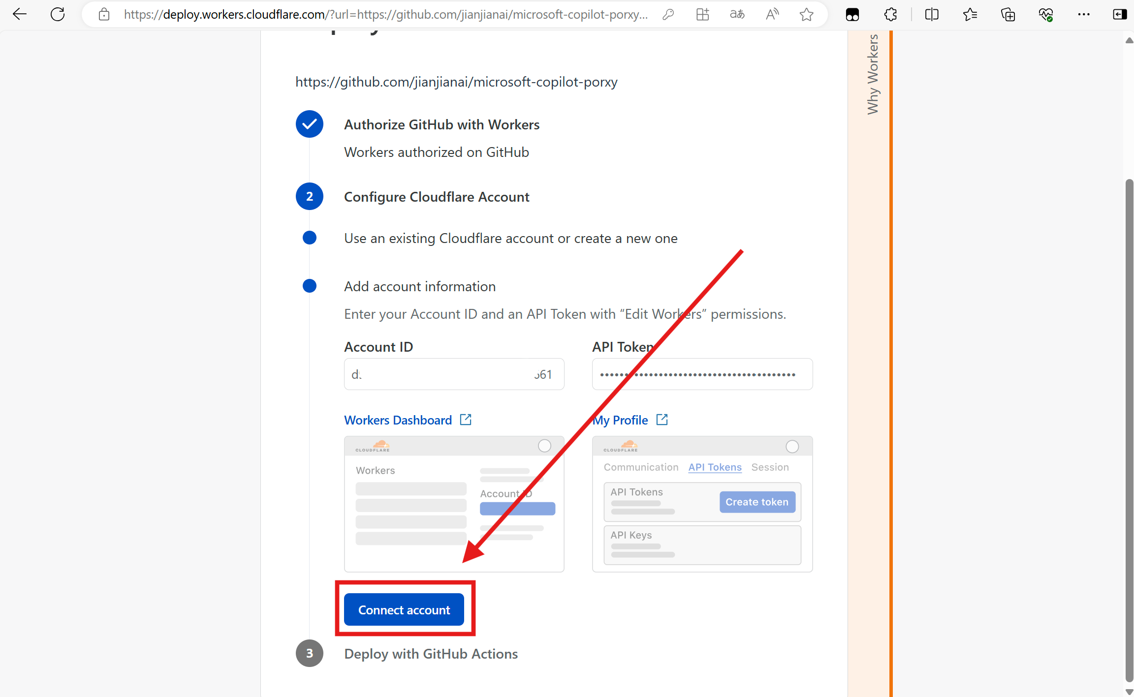The image size is (1134, 697).
Task: Open browser Settings and more menu
Action: pos(1083,14)
